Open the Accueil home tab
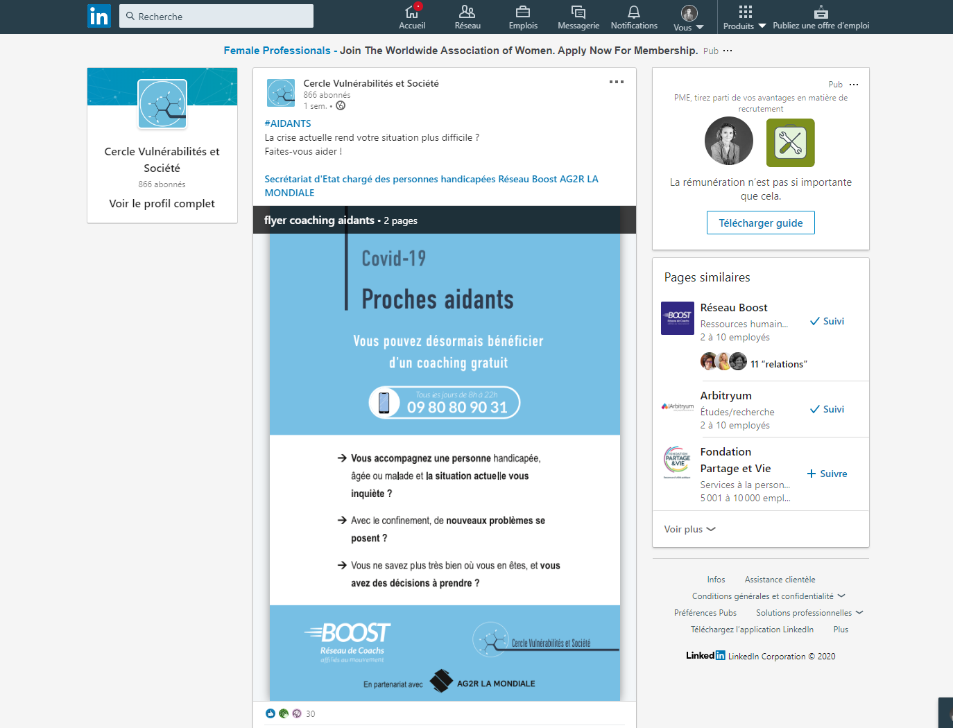This screenshot has width=953, height=728. (x=412, y=17)
